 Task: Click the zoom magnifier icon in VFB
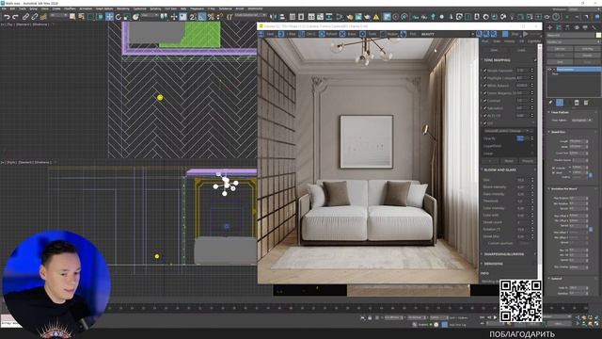(479, 34)
